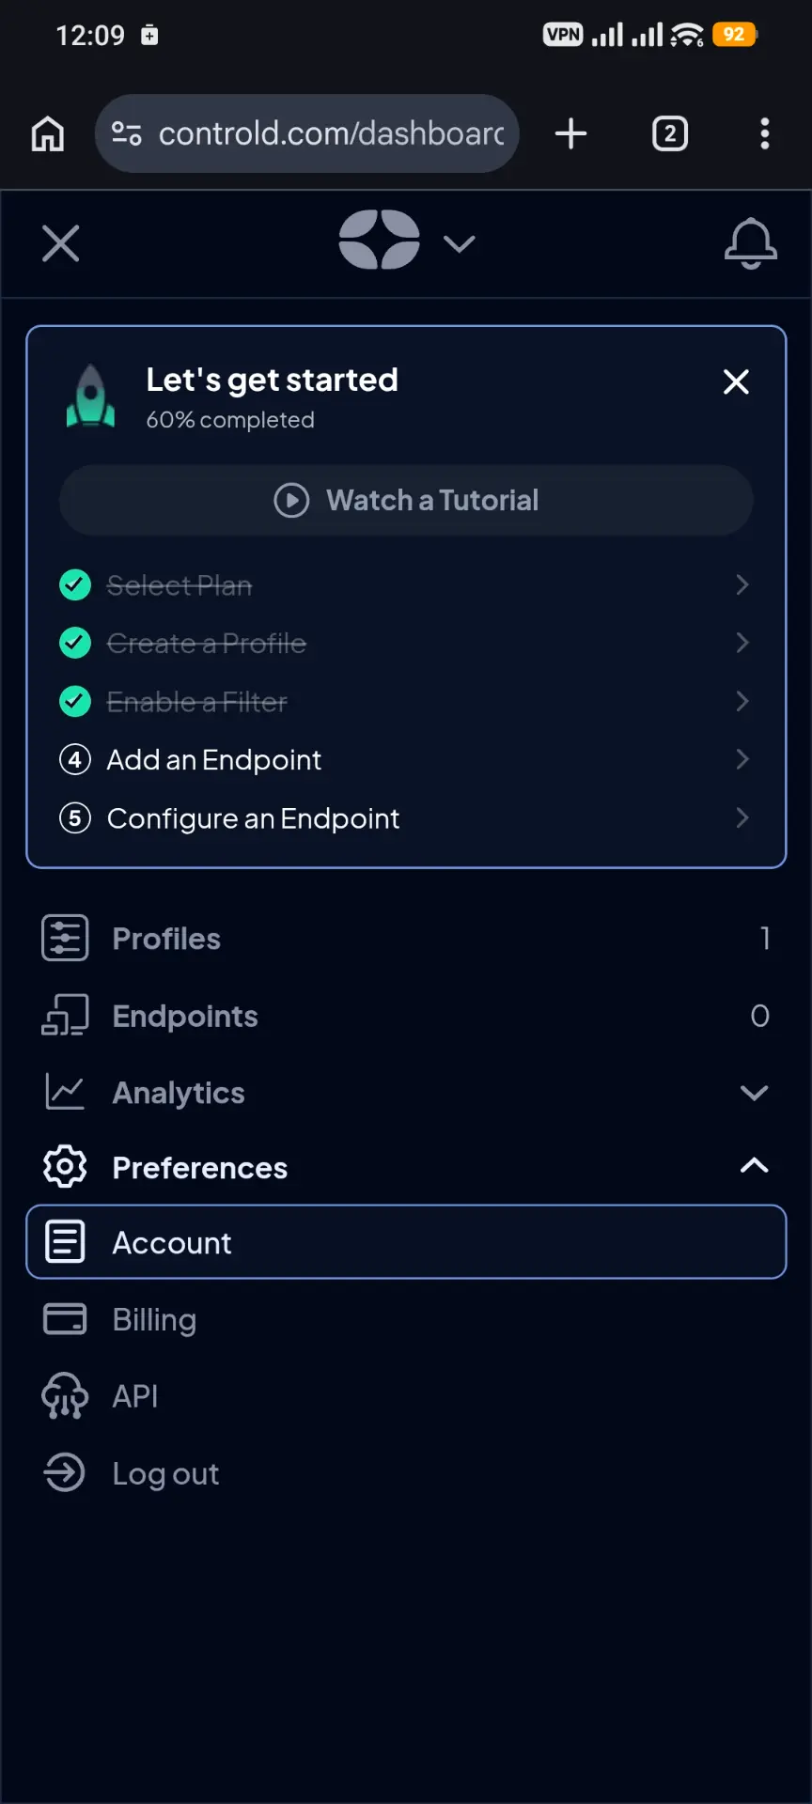Click the API brain icon
Viewport: 812px width, 1804px height.
point(65,1396)
